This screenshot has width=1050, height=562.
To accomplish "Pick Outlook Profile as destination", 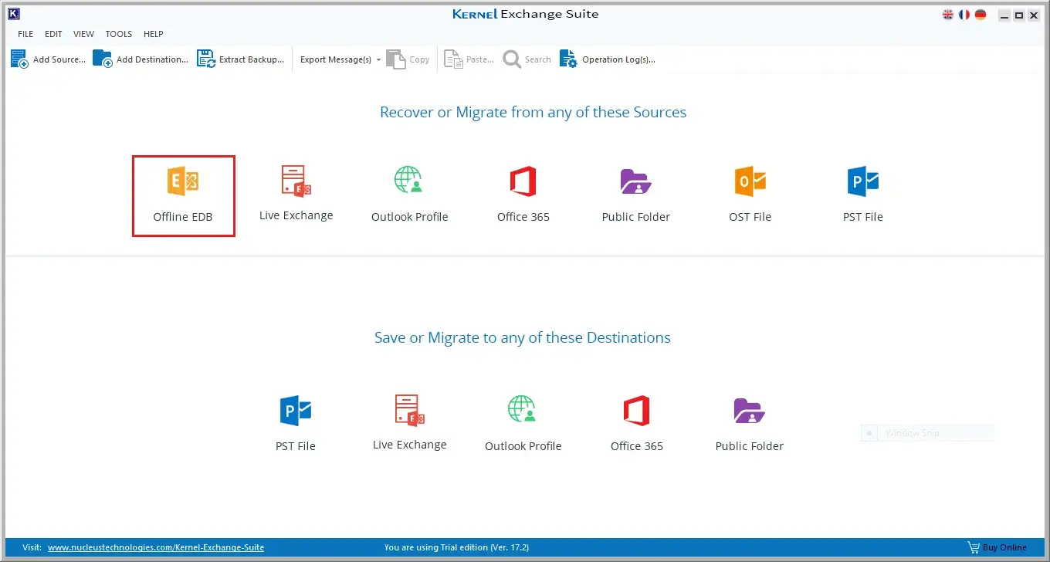I will [523, 424].
